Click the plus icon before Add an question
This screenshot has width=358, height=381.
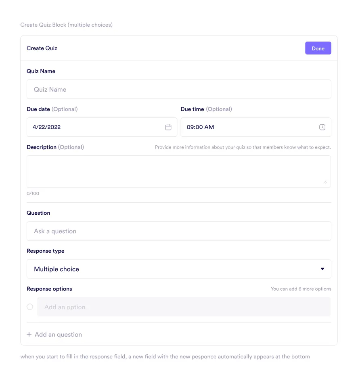29,335
